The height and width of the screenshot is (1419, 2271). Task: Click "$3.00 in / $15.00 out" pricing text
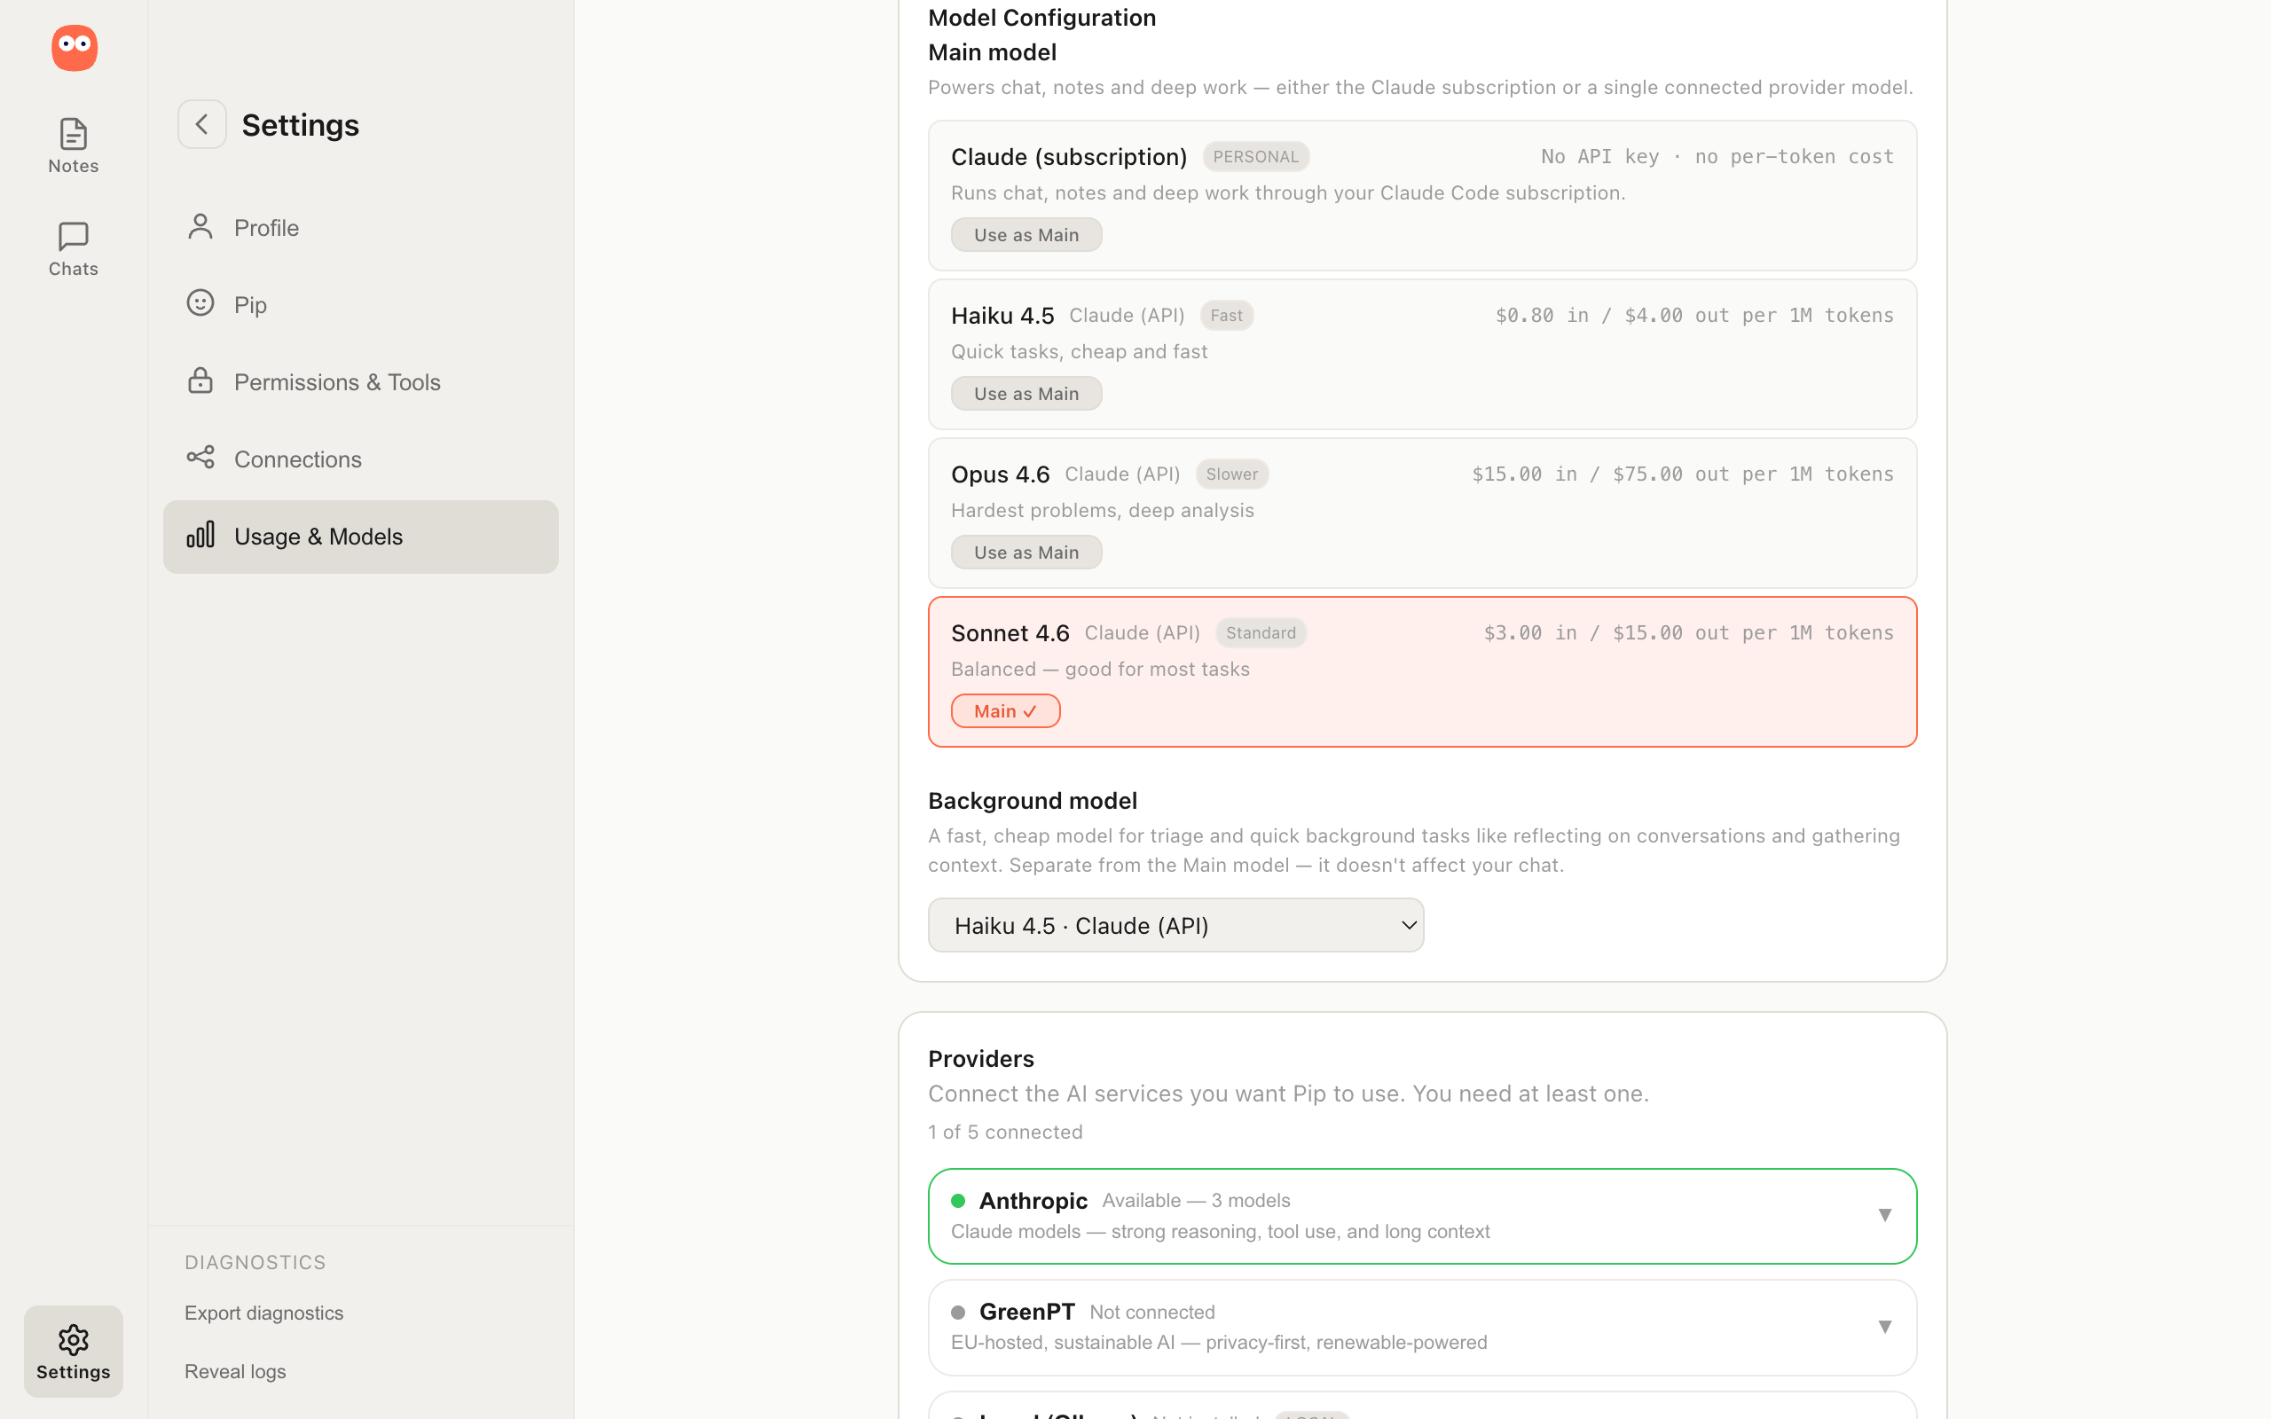pos(1688,632)
